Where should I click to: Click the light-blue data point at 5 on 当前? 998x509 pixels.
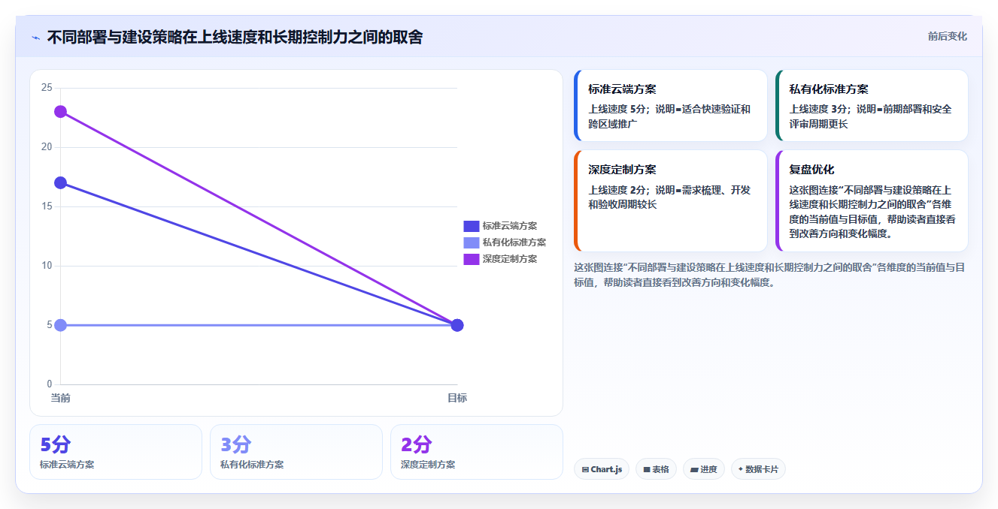60,325
